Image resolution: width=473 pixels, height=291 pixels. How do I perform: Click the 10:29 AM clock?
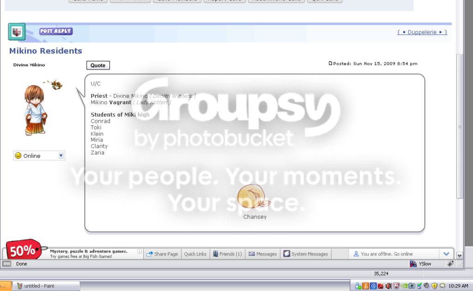(x=458, y=286)
